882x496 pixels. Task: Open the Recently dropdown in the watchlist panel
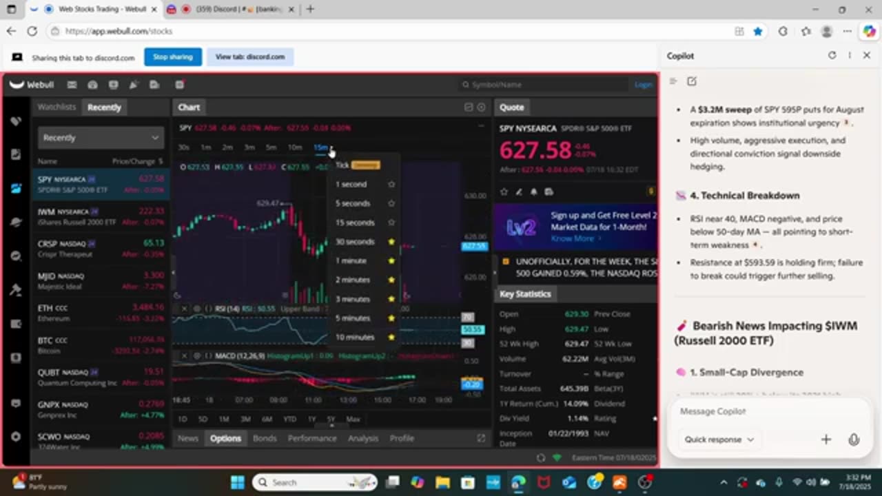(x=101, y=138)
